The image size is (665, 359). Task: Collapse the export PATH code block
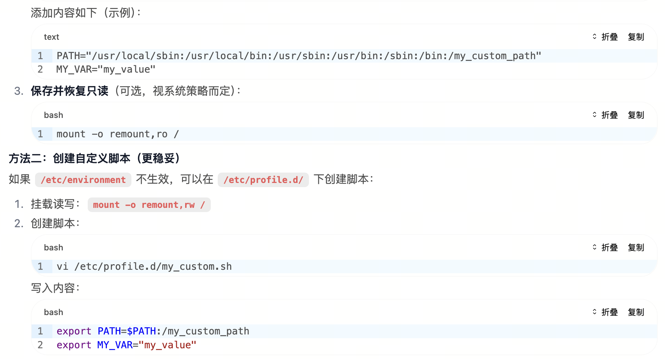[x=605, y=312]
